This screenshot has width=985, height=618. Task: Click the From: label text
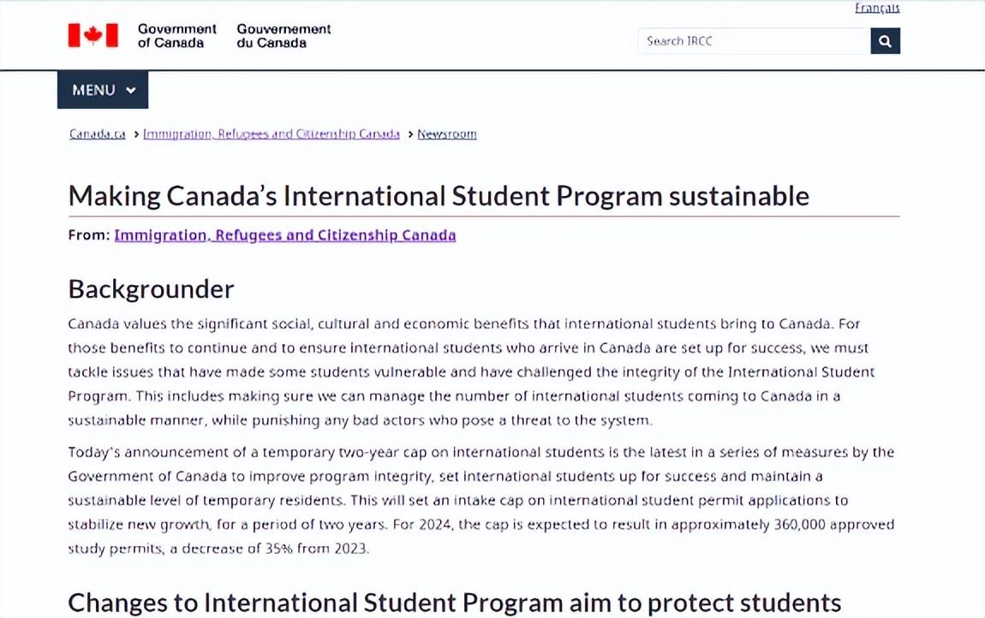pyautogui.click(x=89, y=235)
